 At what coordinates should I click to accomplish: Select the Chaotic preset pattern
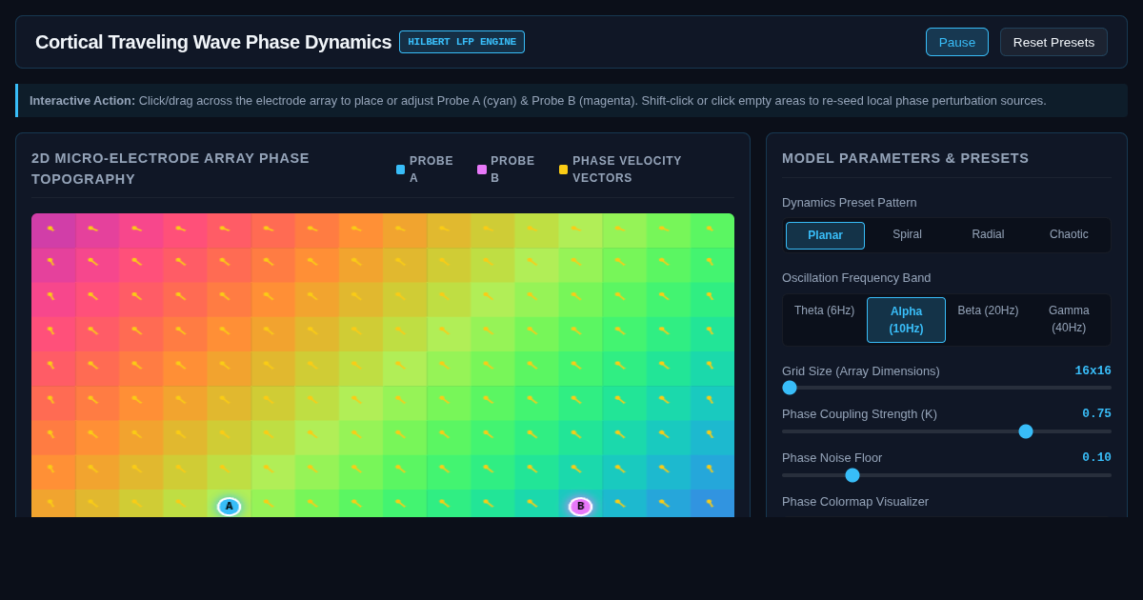pos(1069,235)
